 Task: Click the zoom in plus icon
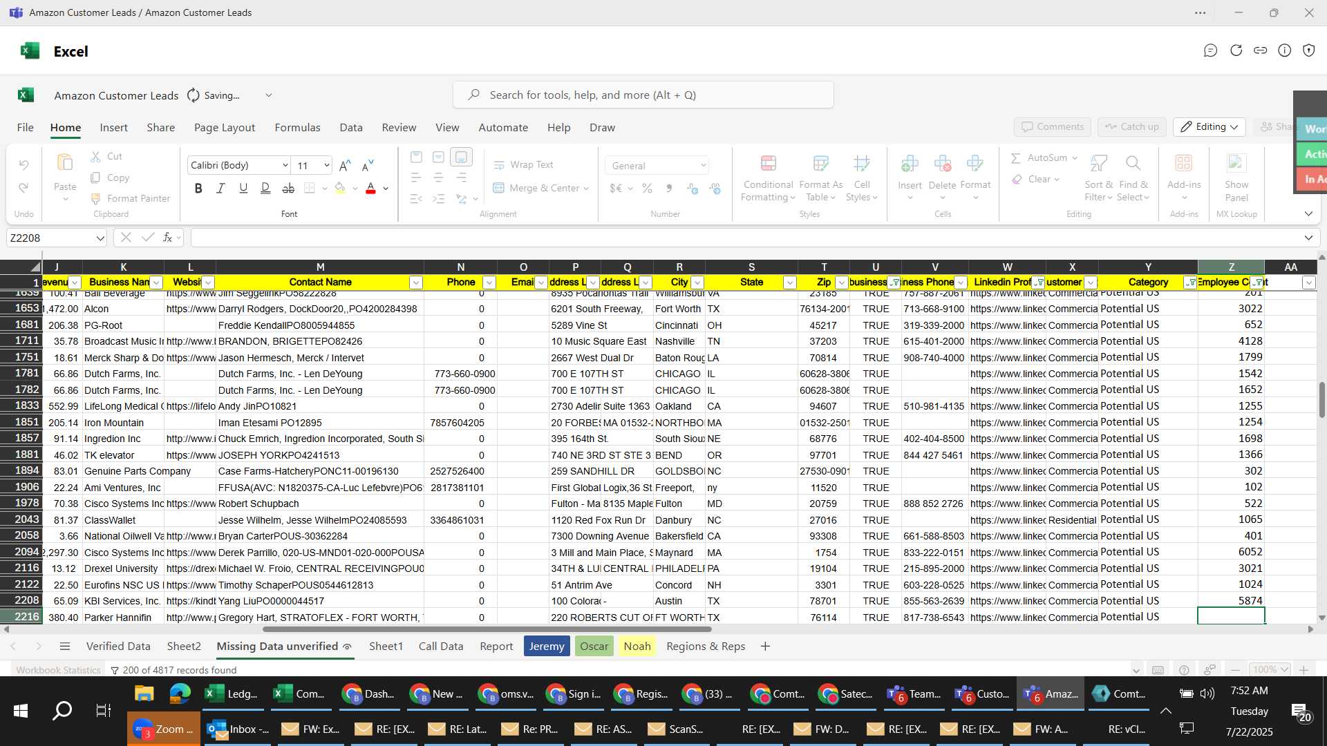click(x=1304, y=670)
